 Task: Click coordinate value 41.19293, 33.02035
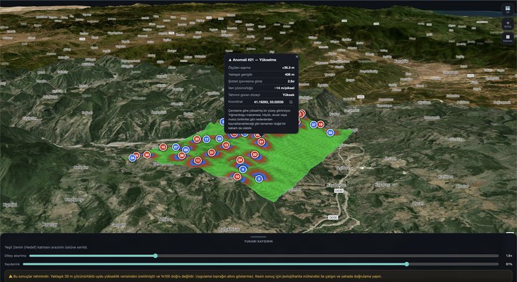[x=269, y=102]
